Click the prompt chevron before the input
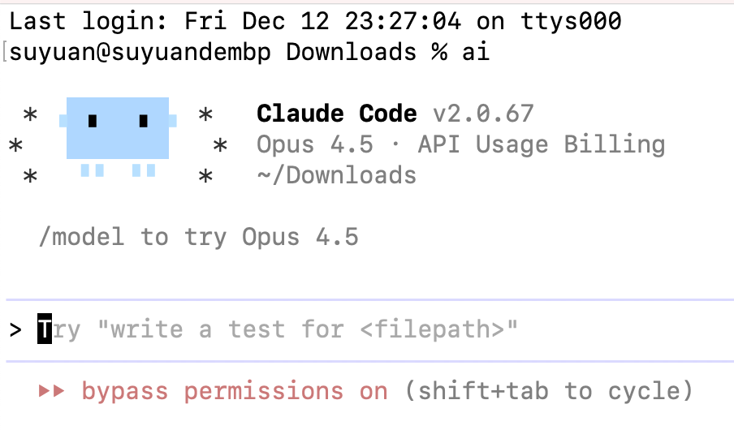 (15, 330)
